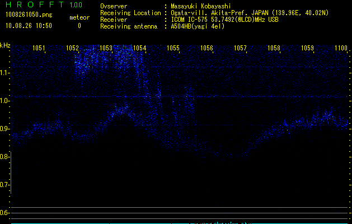This screenshot has height=224, width=352.
Task: Select observer name Masayuki Kobayashi
Action: [x=200, y=6]
